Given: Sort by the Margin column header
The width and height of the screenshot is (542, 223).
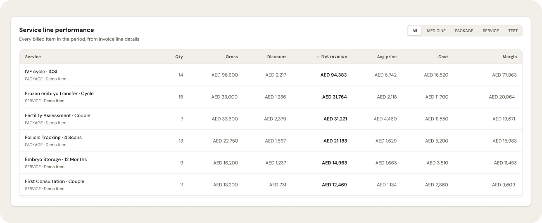Looking at the screenshot, I should coord(510,57).
